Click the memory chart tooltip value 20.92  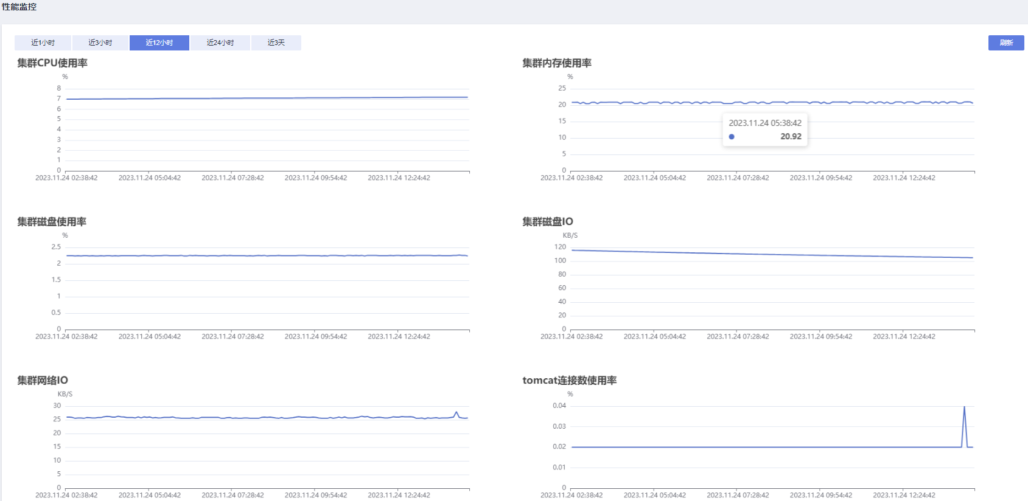tap(791, 137)
